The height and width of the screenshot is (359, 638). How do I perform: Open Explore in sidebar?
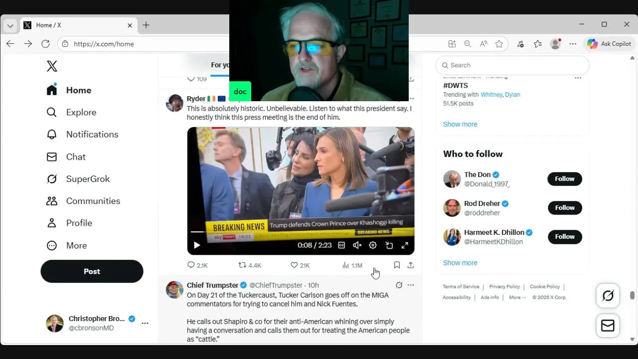(x=71, y=112)
